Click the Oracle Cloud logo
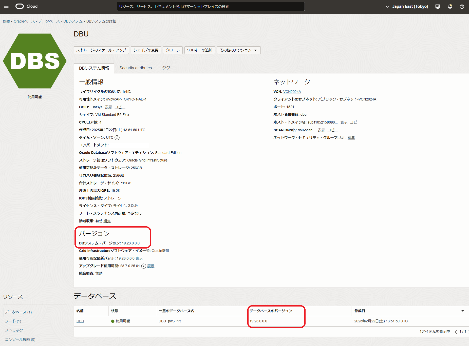 (27, 6)
